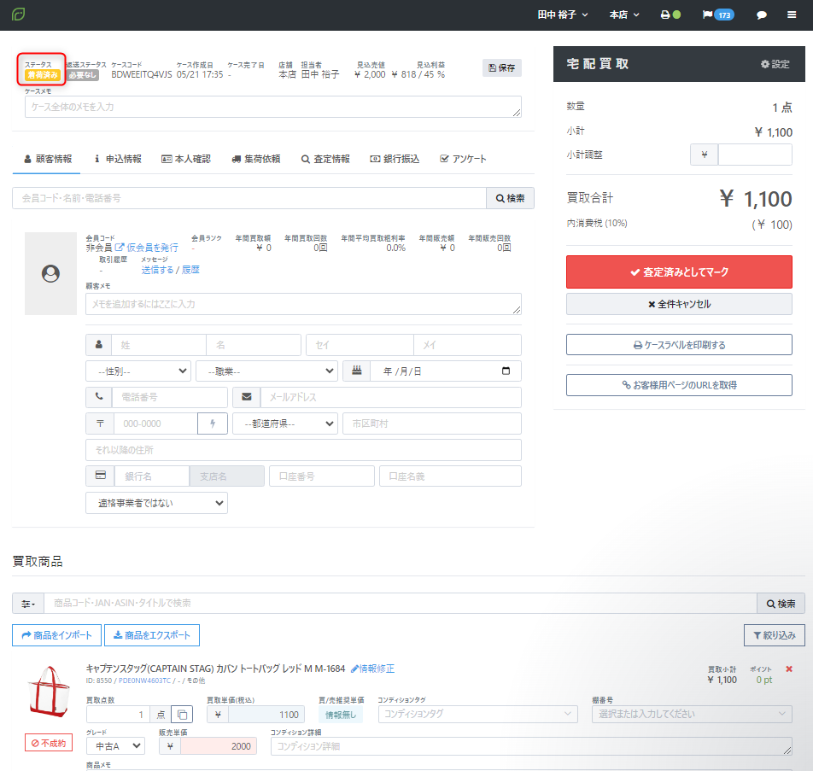Switch to the 申込情報 tab

[118, 159]
